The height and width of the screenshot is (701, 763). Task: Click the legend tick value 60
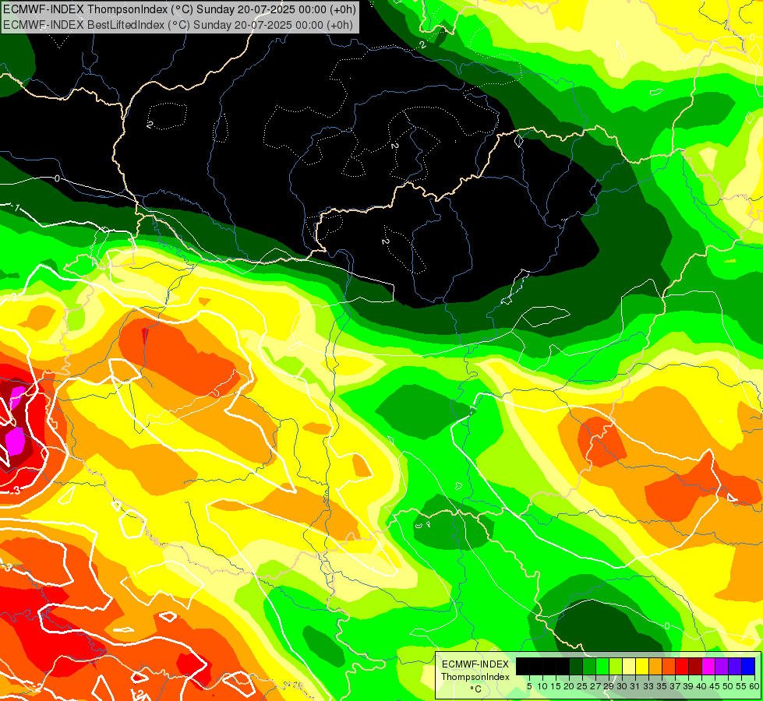point(754,686)
